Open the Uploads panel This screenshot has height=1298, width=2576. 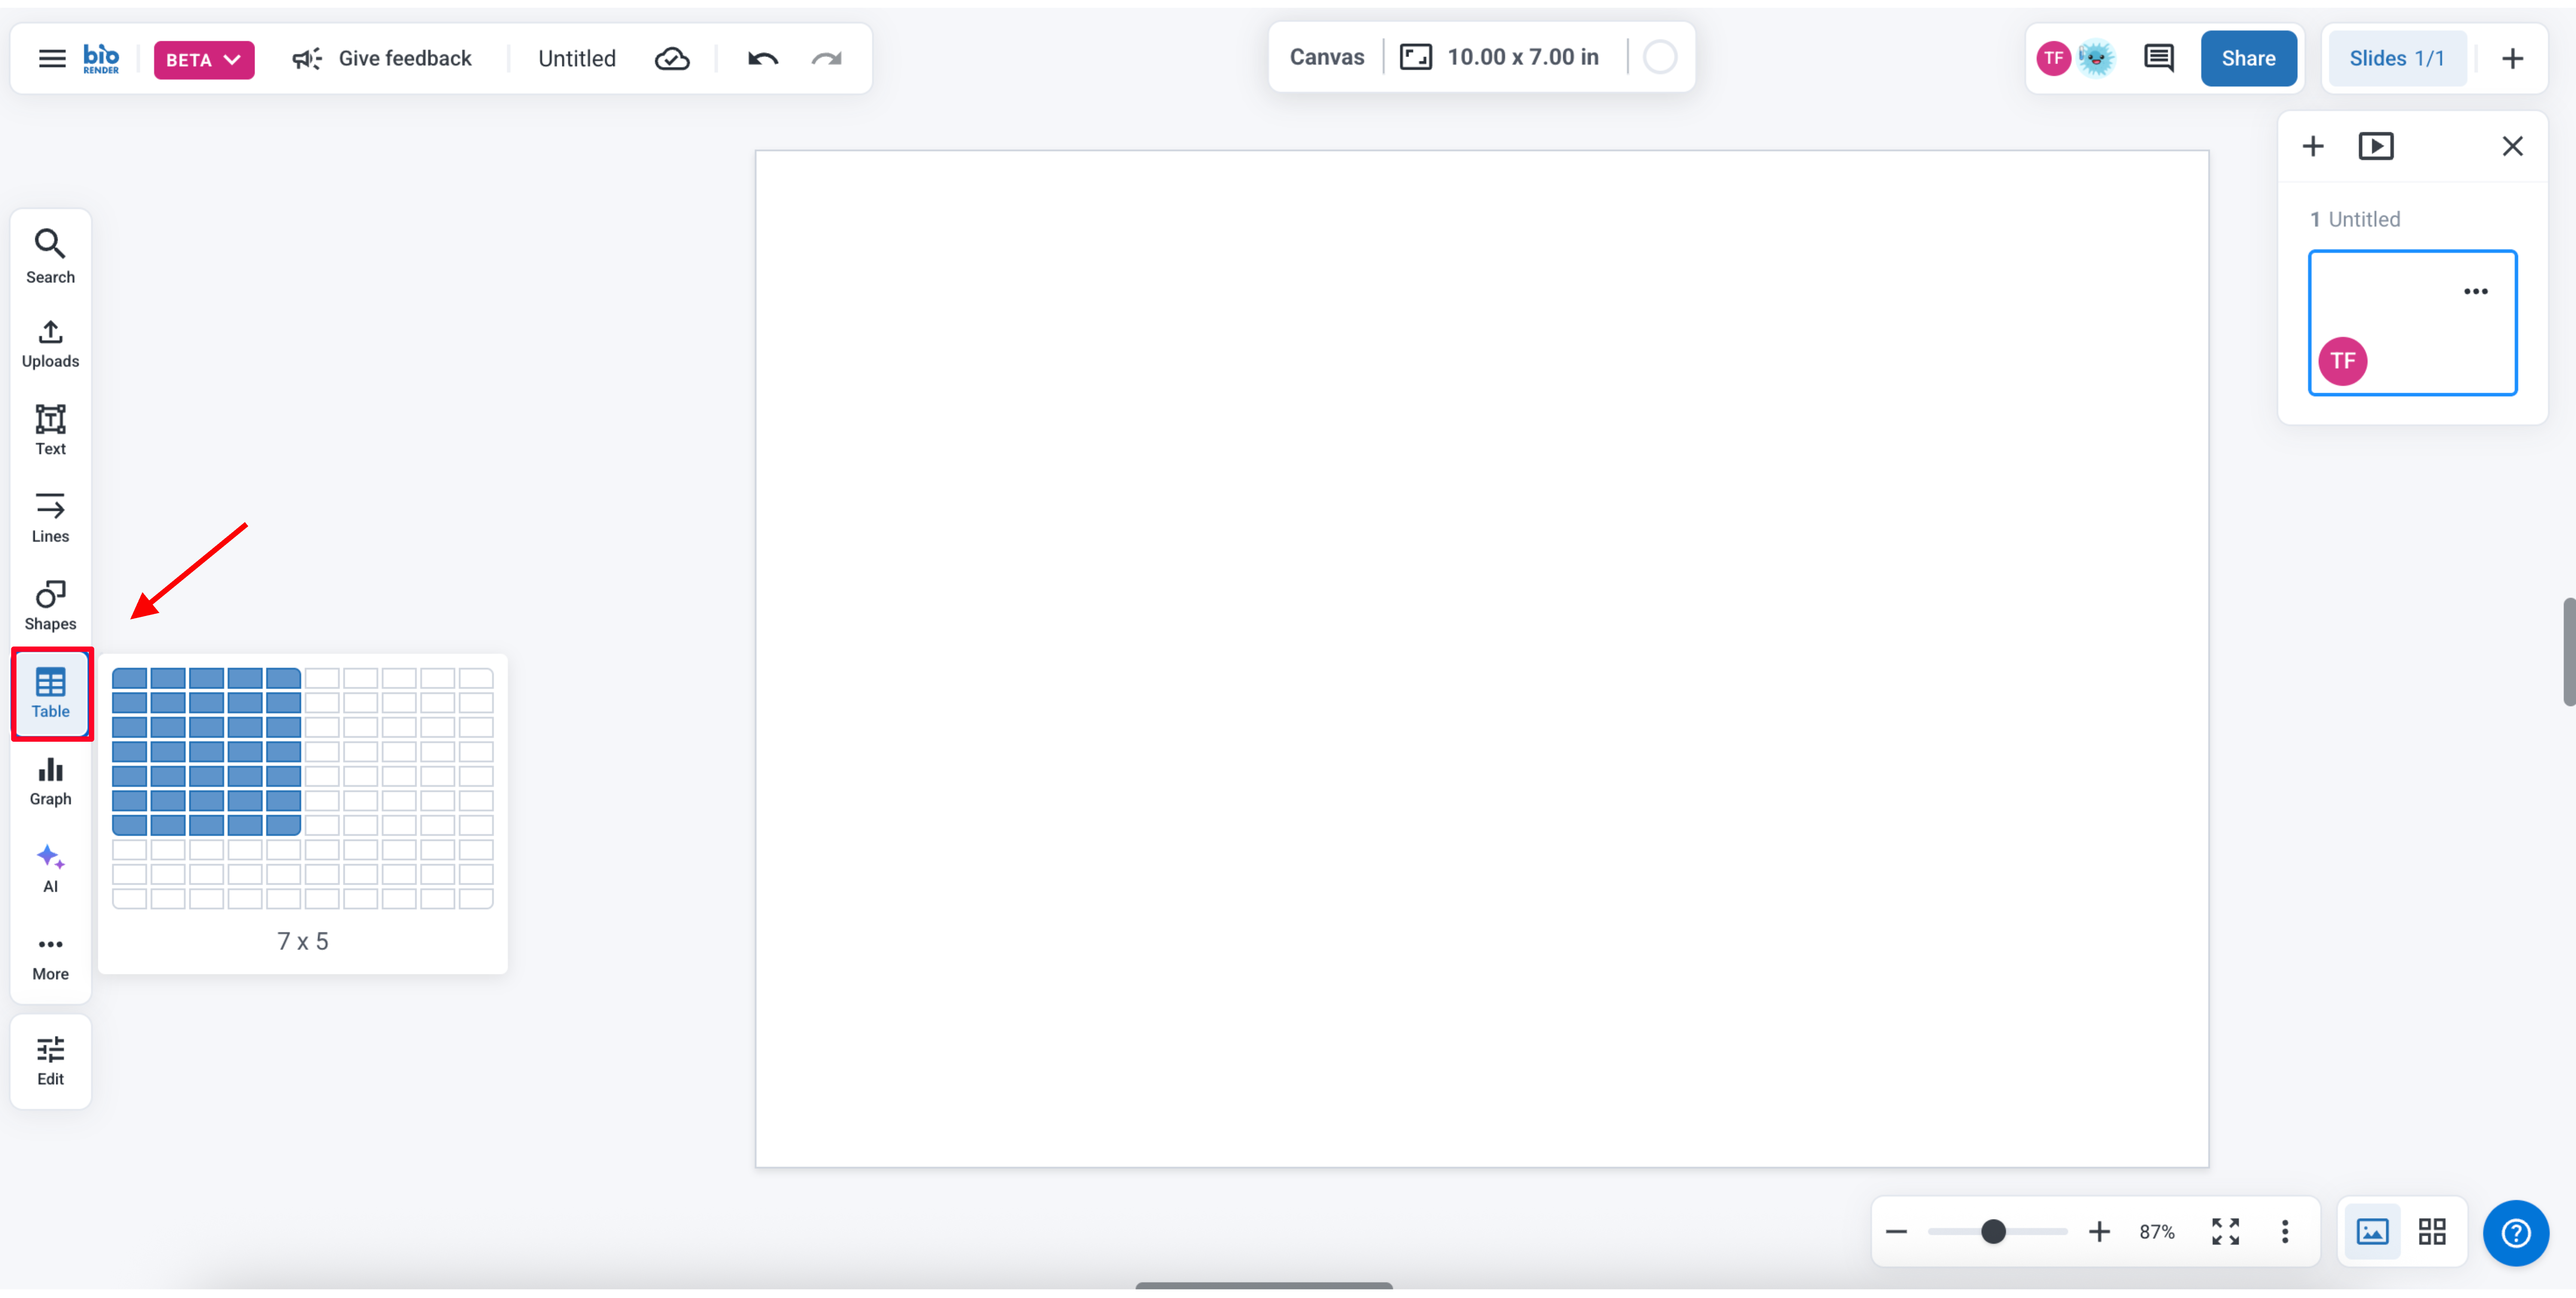[50, 343]
